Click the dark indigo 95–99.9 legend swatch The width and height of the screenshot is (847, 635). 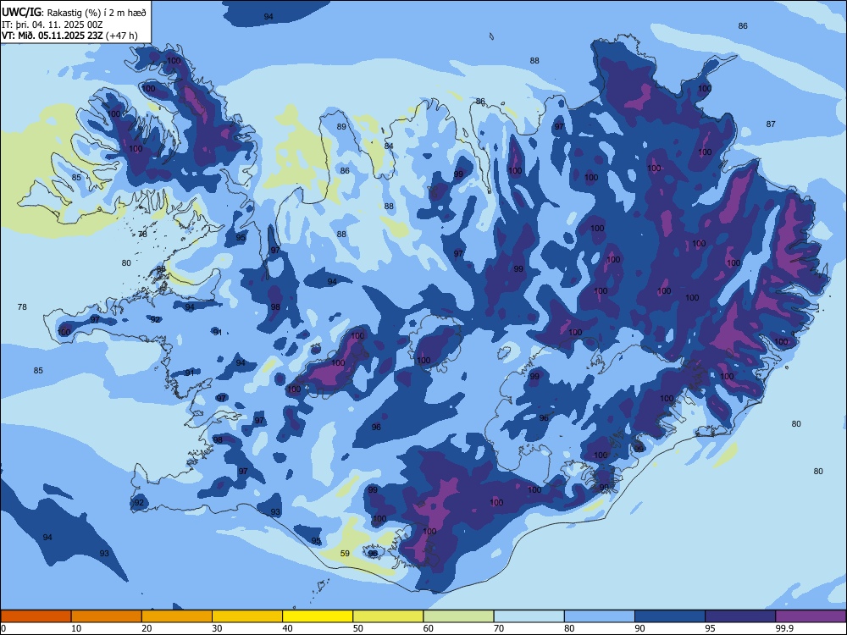tap(740, 616)
